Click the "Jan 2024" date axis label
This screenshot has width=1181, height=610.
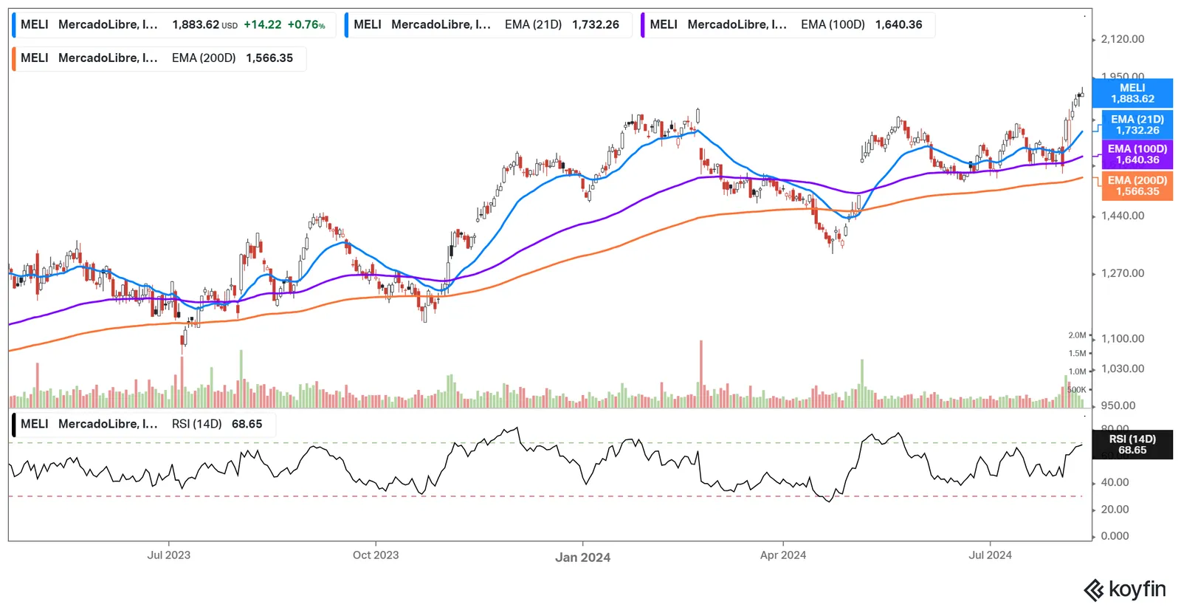583,558
